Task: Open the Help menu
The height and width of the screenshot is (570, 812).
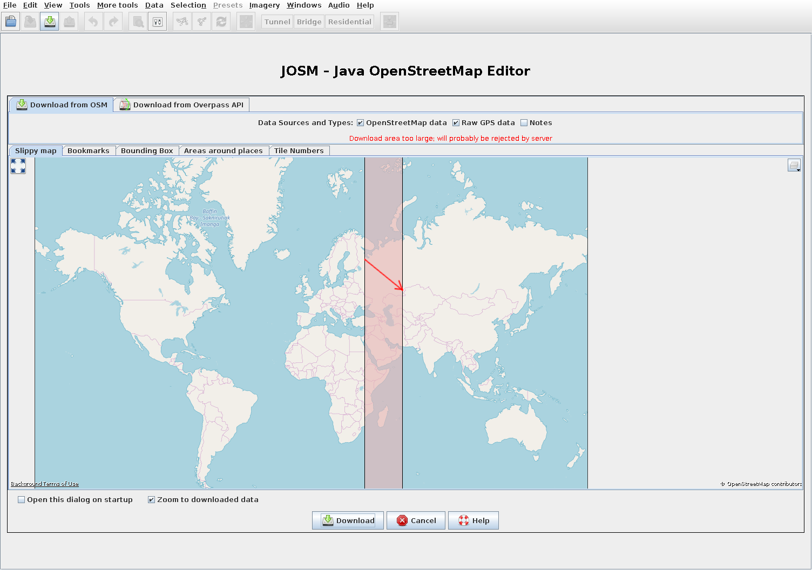Action: [x=366, y=5]
